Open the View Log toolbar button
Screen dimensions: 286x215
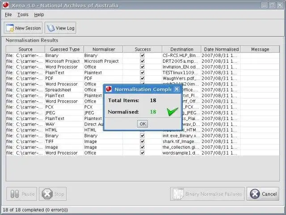pyautogui.click(x=60, y=28)
